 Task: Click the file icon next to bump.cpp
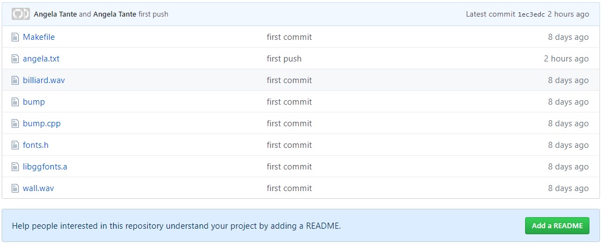[15, 124]
